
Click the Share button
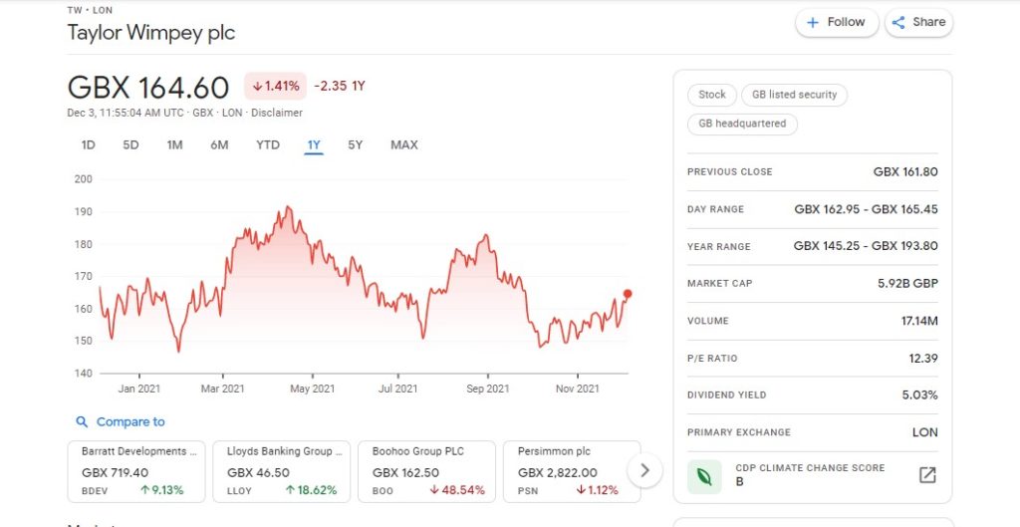(918, 22)
